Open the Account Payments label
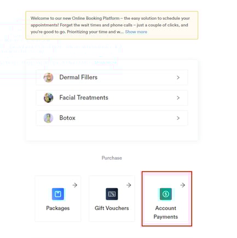Screen dimensions: 237x238 coord(166,212)
